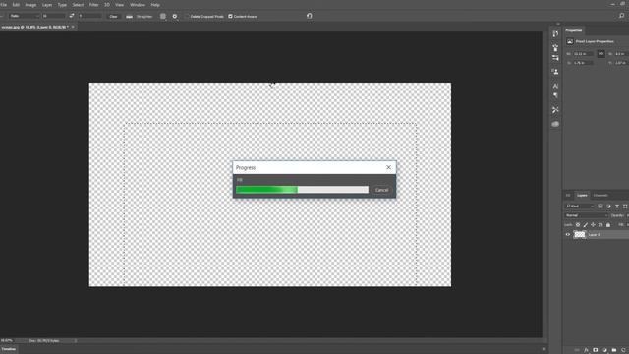Screen dimensions: 629x354
Task: Open the Creative Cloud Libraries panel icon
Action: (x=555, y=124)
